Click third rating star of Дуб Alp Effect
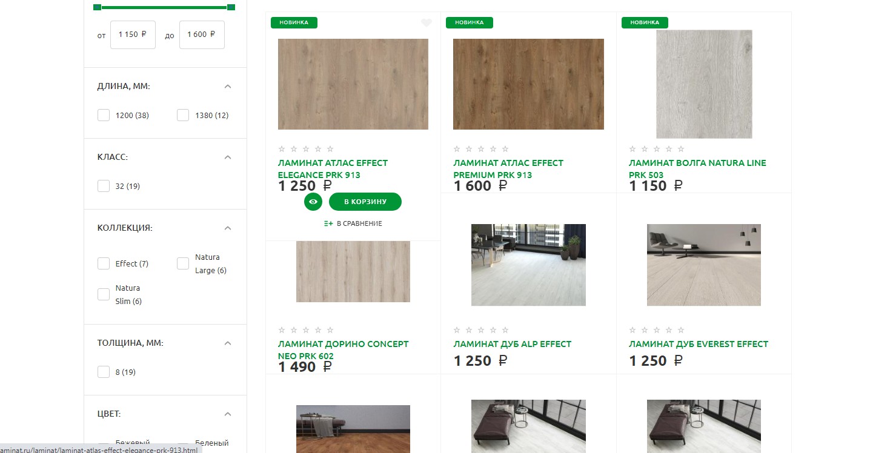 click(482, 330)
